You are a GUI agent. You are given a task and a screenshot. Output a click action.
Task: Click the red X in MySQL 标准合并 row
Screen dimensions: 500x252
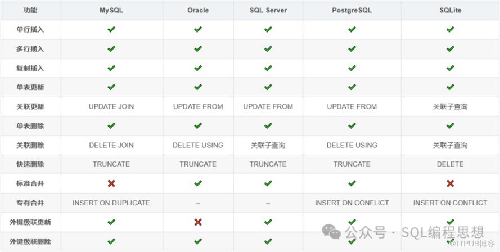111,183
